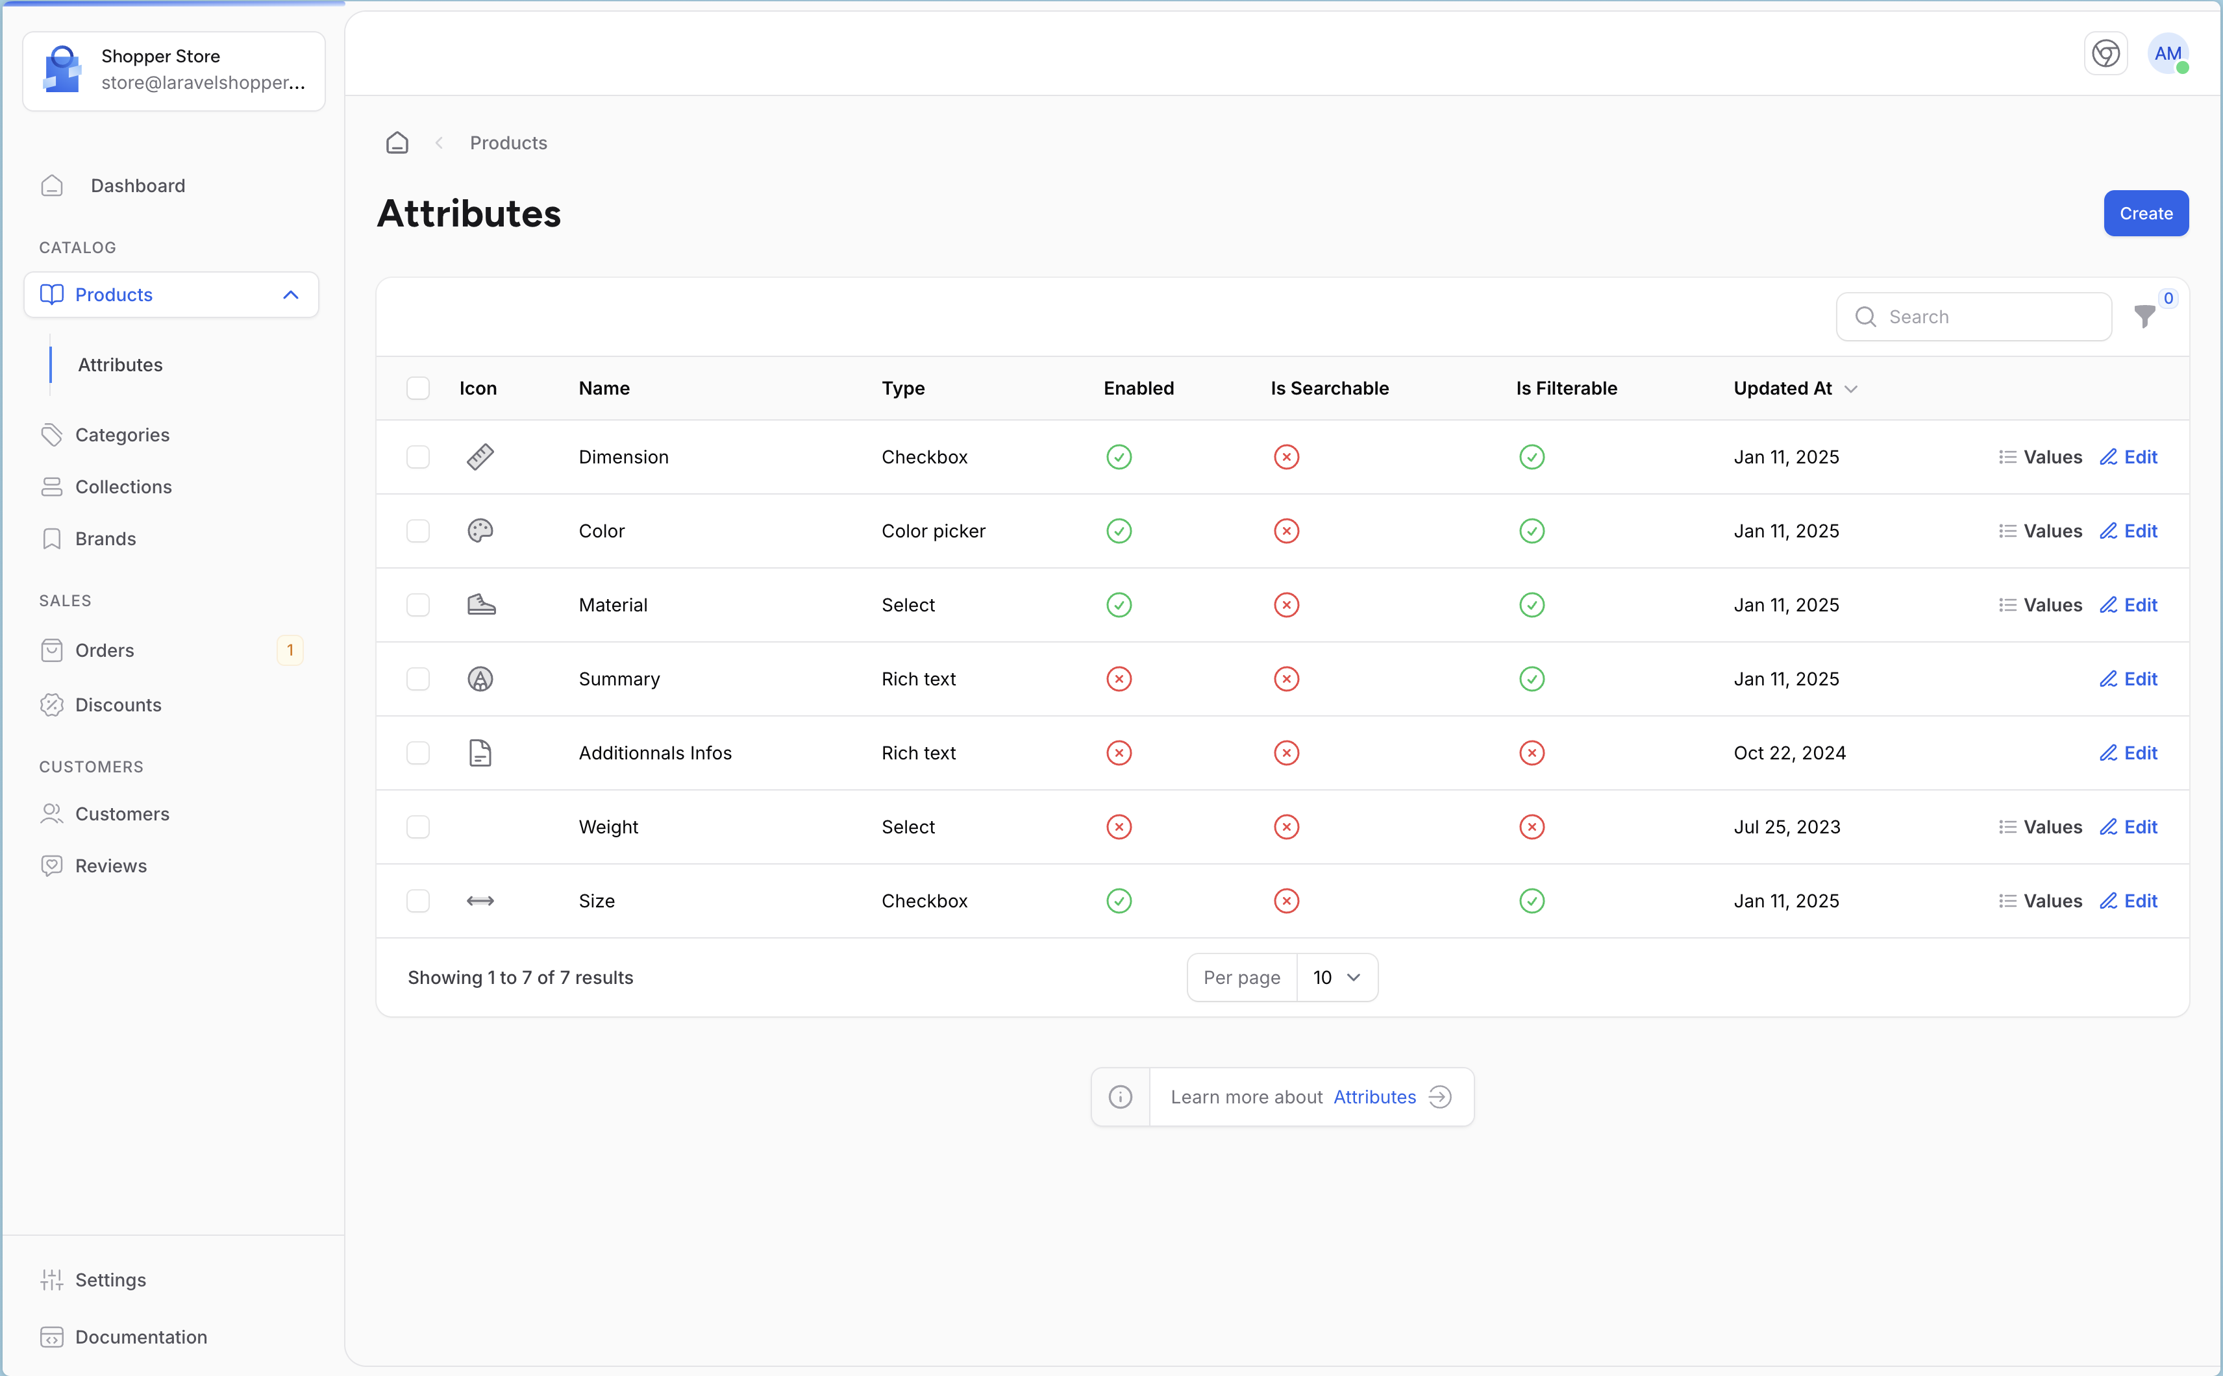Open the per page dropdown showing 10
The height and width of the screenshot is (1376, 2223).
click(x=1336, y=976)
